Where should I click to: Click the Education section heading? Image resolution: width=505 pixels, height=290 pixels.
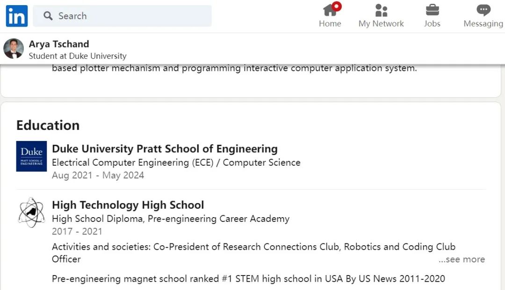(48, 125)
